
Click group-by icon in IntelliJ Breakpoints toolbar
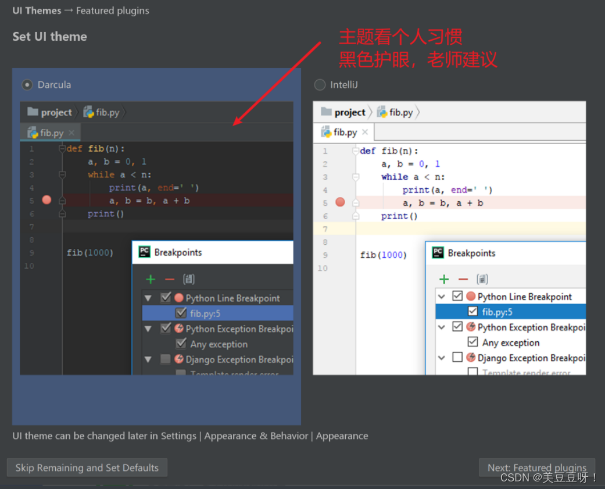pyautogui.click(x=482, y=279)
